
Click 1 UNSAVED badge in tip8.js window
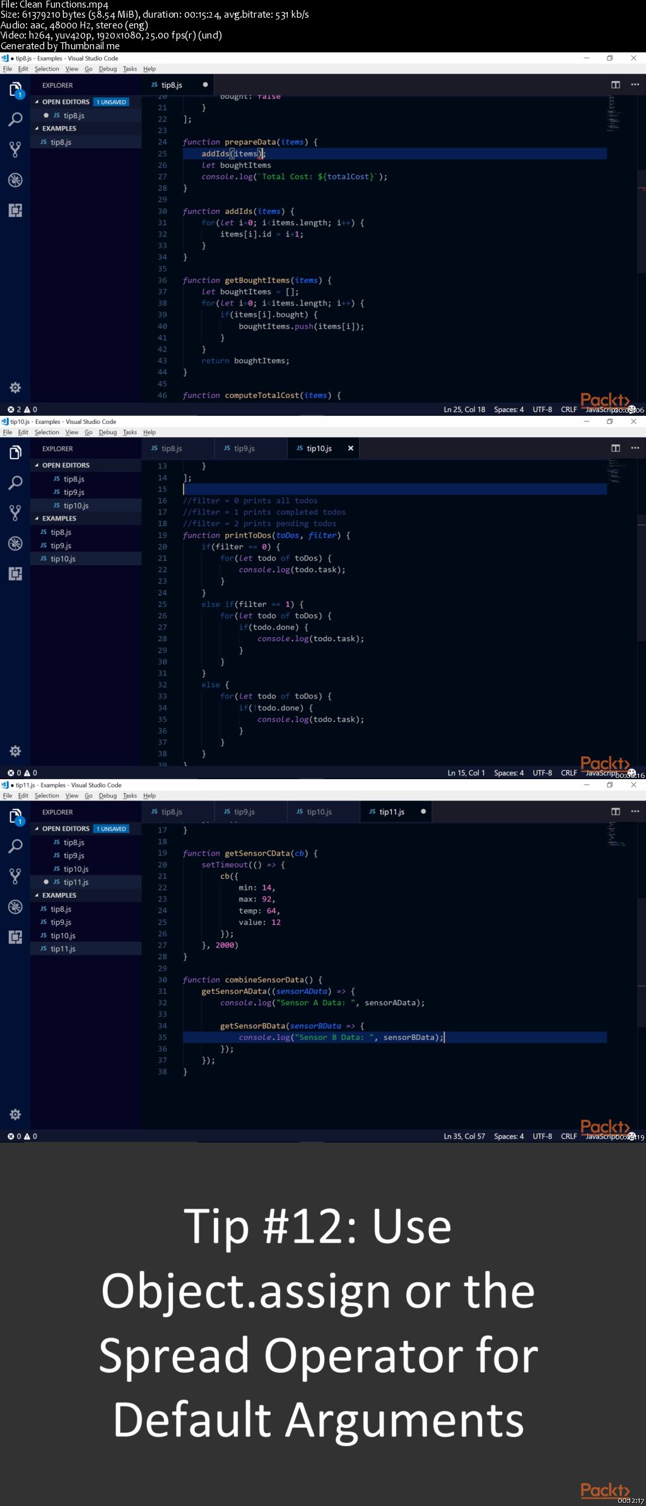coord(112,102)
